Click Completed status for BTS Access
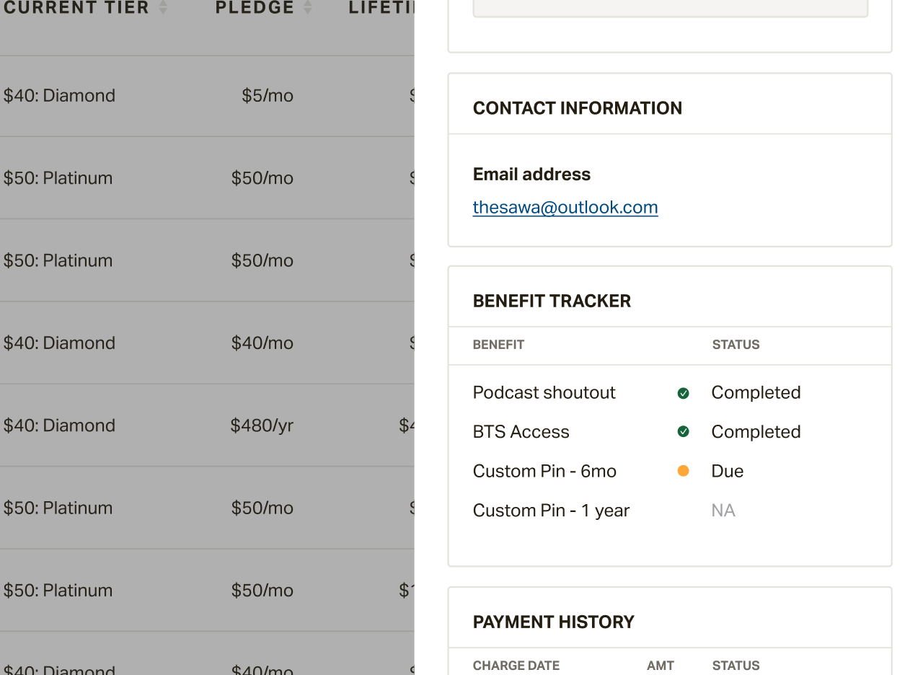 pyautogui.click(x=756, y=431)
